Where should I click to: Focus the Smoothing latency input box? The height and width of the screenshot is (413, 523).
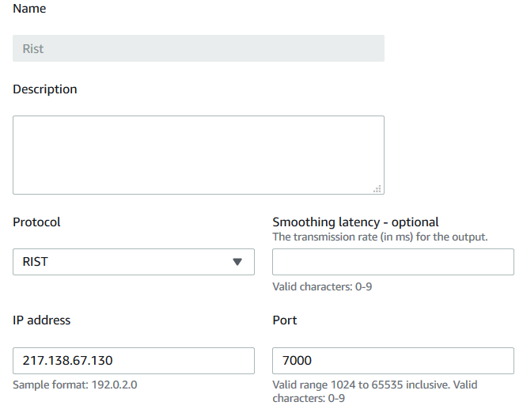coord(393,262)
